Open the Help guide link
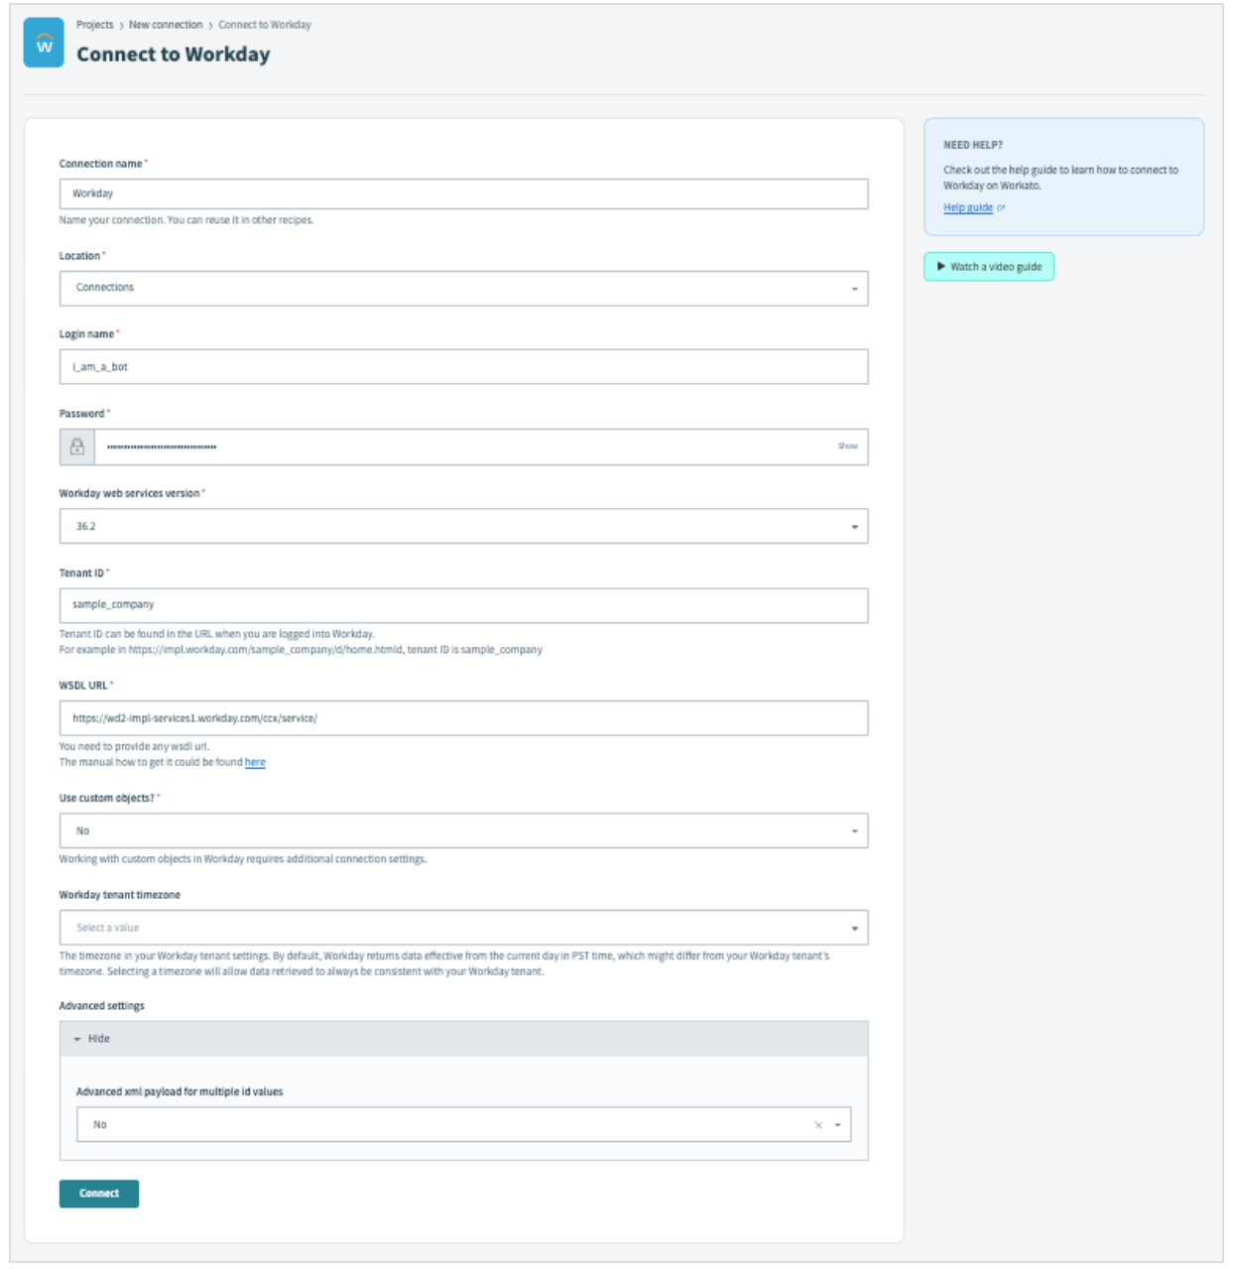1236x1269 pixels. (x=967, y=208)
